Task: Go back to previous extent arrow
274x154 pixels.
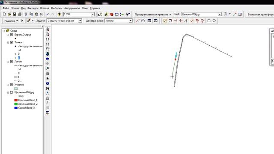Action: [48, 59]
